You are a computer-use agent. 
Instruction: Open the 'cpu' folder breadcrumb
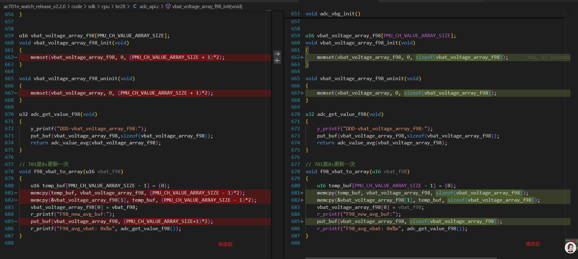[105, 6]
